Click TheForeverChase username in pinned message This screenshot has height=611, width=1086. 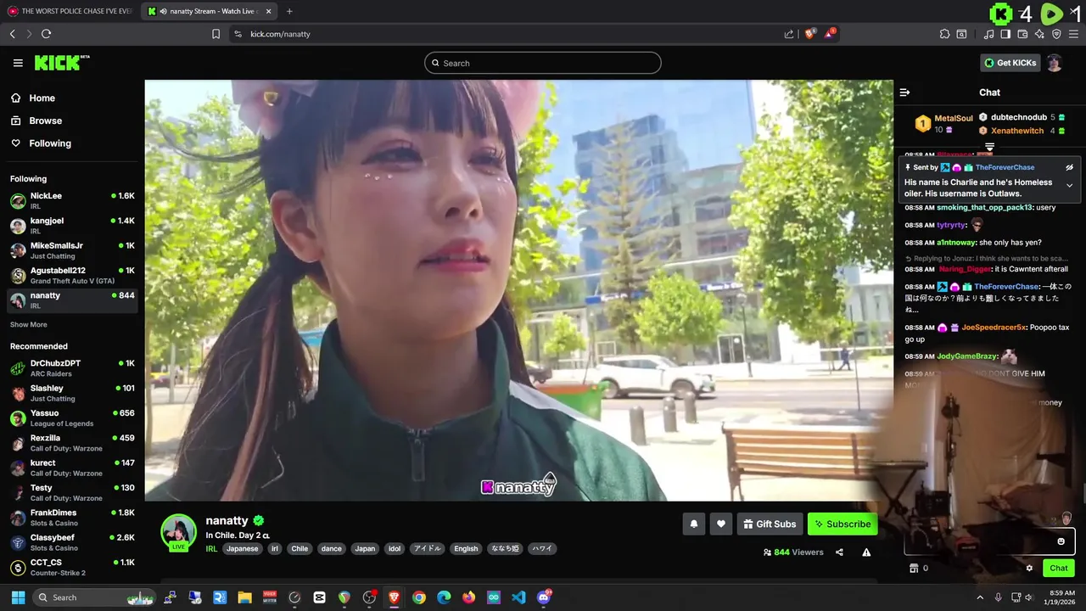pos(1005,167)
